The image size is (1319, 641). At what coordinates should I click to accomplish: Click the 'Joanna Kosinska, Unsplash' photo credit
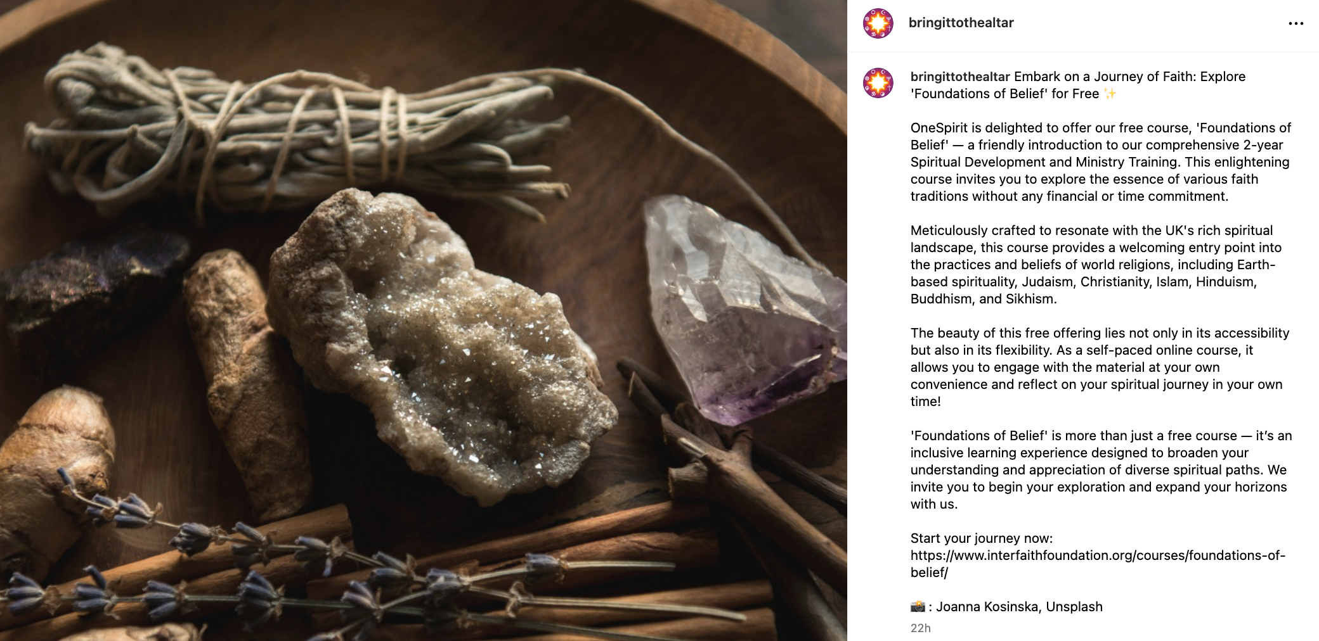[x=1019, y=607]
